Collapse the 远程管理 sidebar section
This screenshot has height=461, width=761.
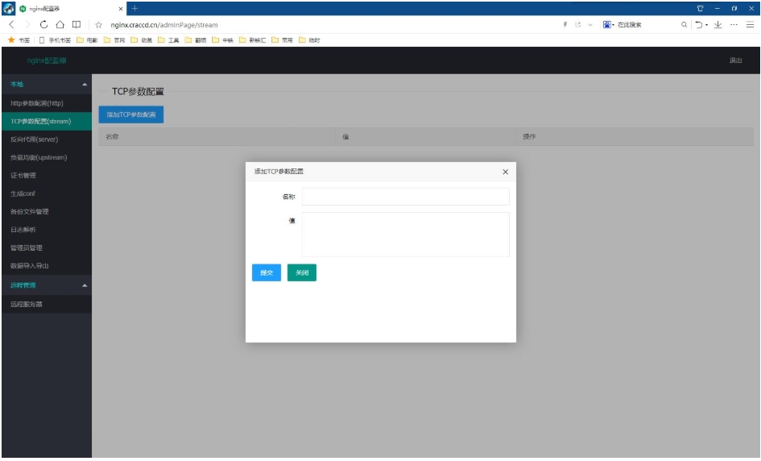click(x=85, y=286)
